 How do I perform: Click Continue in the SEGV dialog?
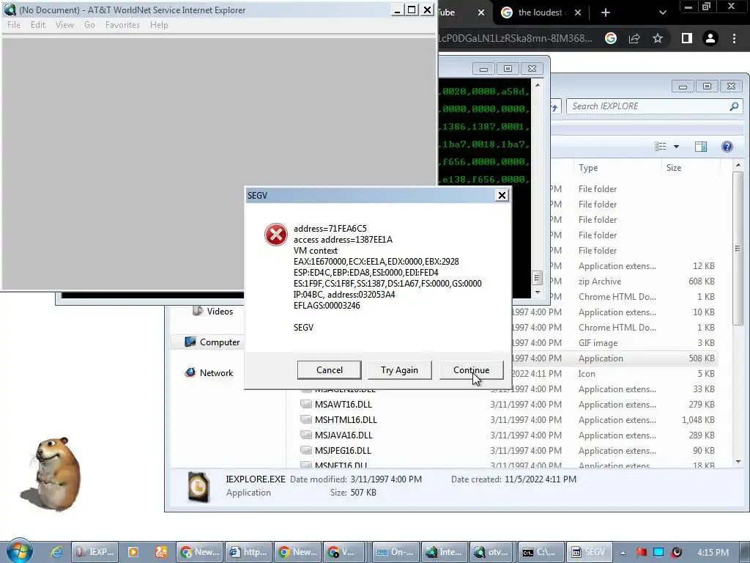[471, 370]
